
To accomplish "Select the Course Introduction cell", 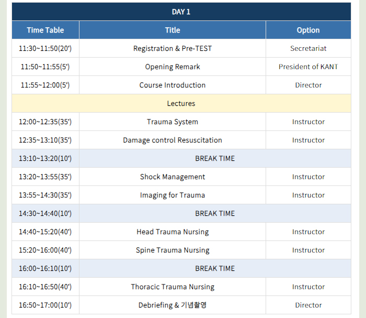I will 173,85.
